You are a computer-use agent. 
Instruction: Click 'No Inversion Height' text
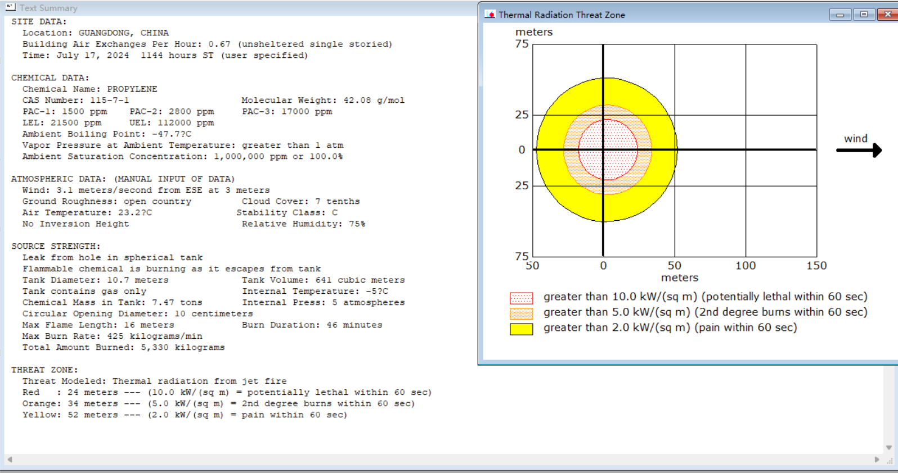(x=76, y=224)
